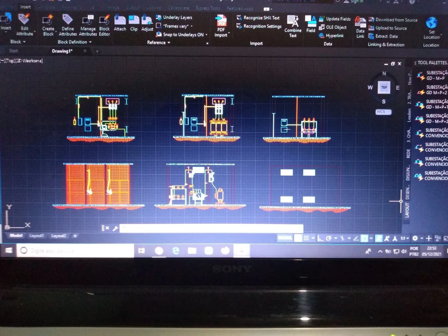Click the Set Location globe icon

(x=431, y=23)
